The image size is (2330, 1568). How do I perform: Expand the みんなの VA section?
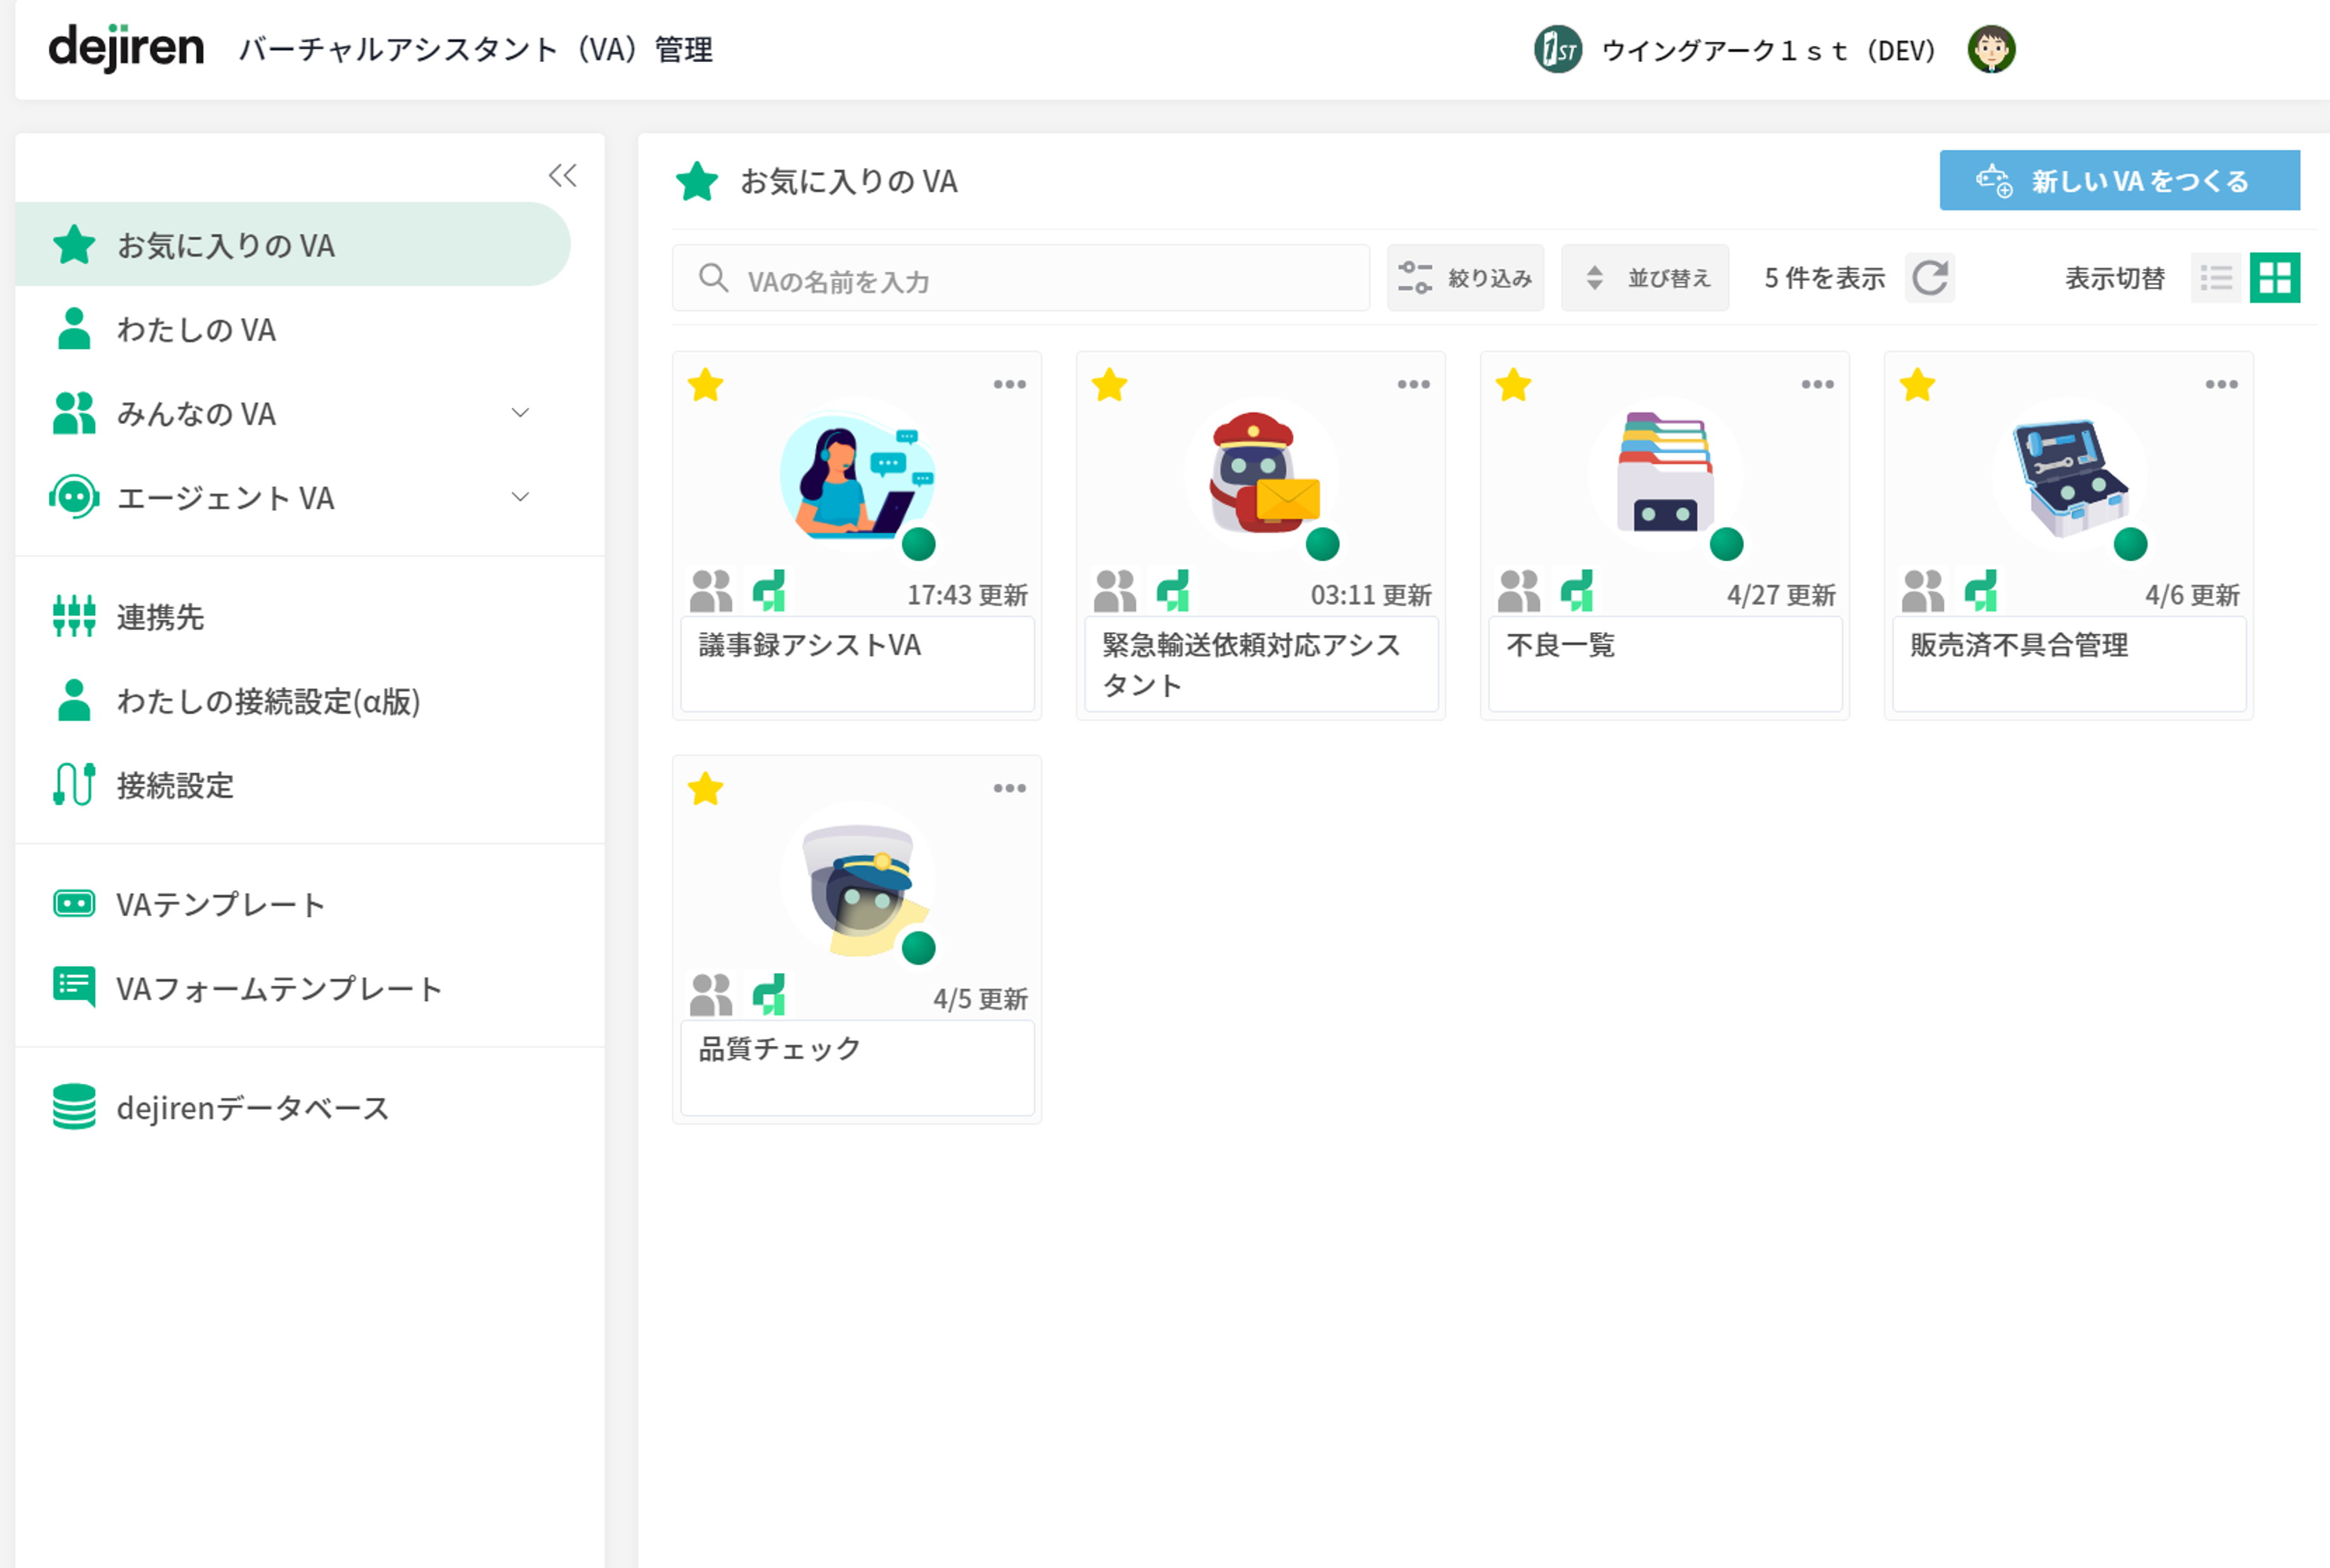tap(520, 413)
